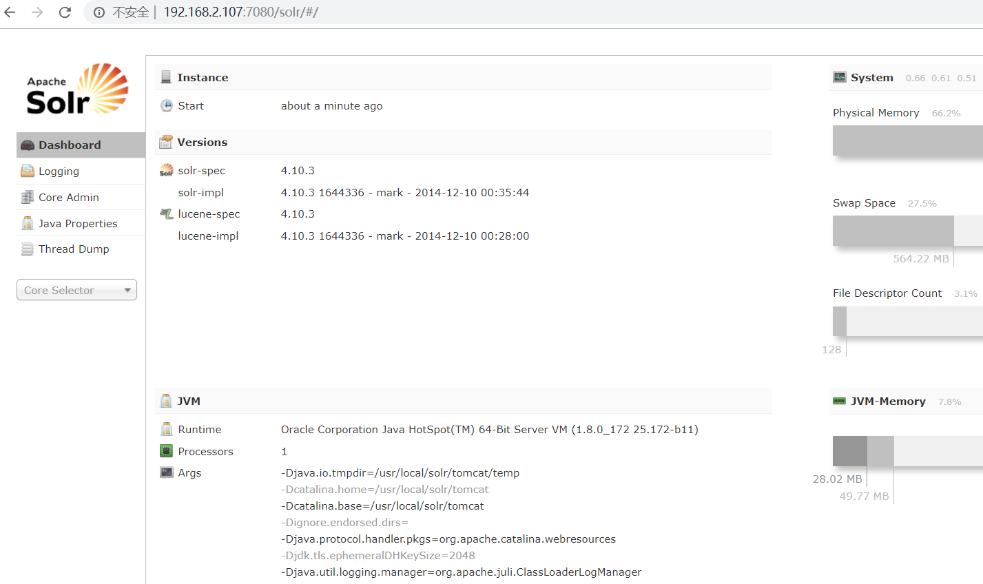Click the Dashboard gauge icon
Viewport: 983px width, 584px height.
(x=28, y=145)
